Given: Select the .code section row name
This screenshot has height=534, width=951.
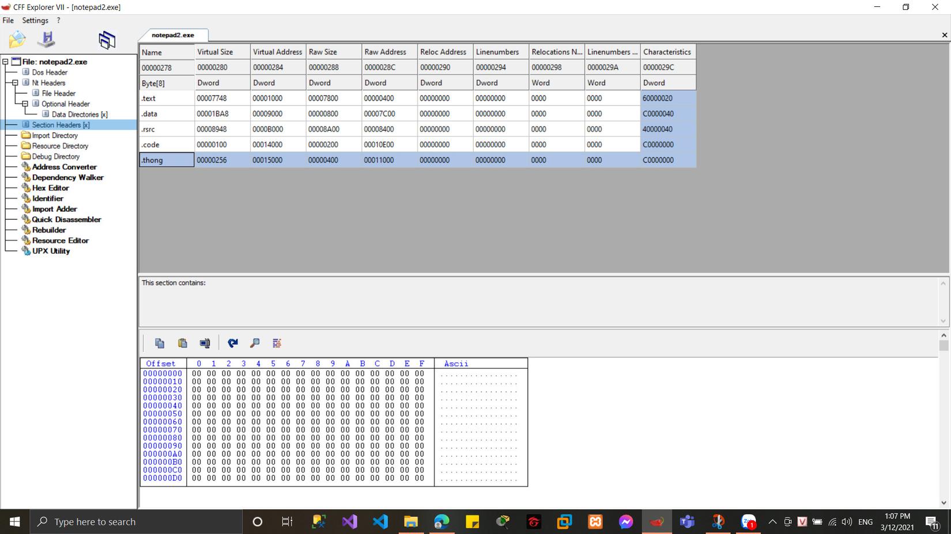Looking at the screenshot, I should point(167,145).
